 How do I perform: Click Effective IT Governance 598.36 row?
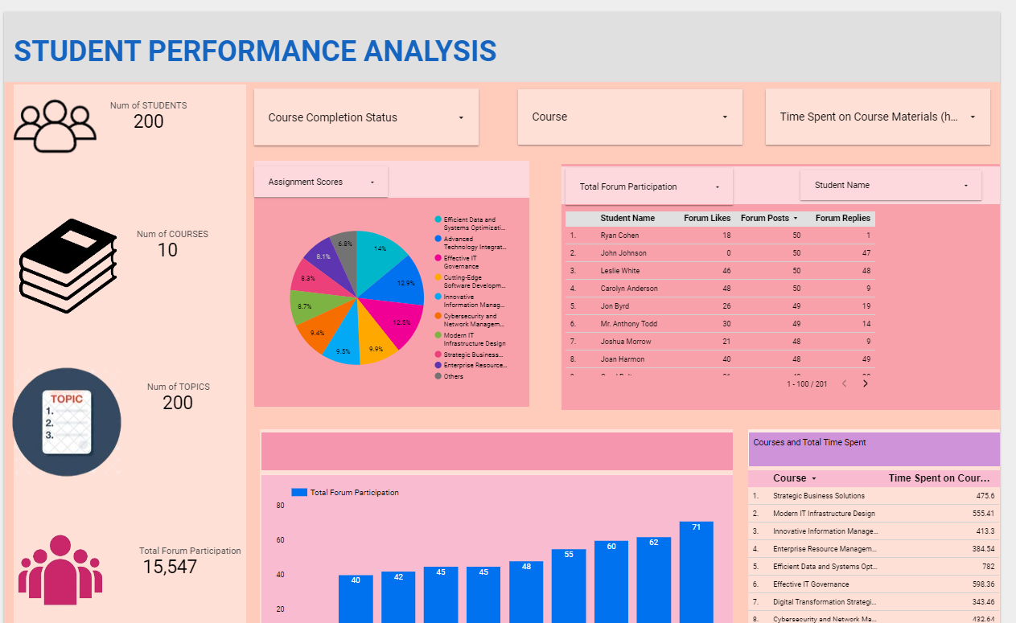point(874,584)
